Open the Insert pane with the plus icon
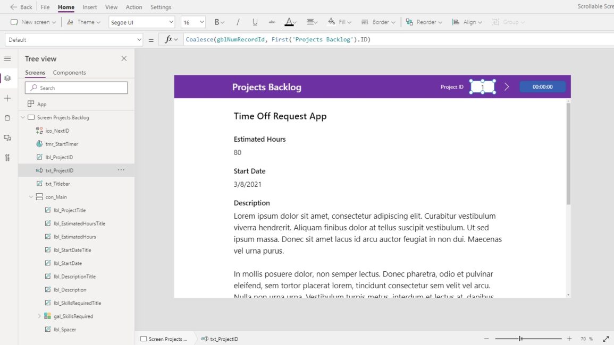 point(7,97)
